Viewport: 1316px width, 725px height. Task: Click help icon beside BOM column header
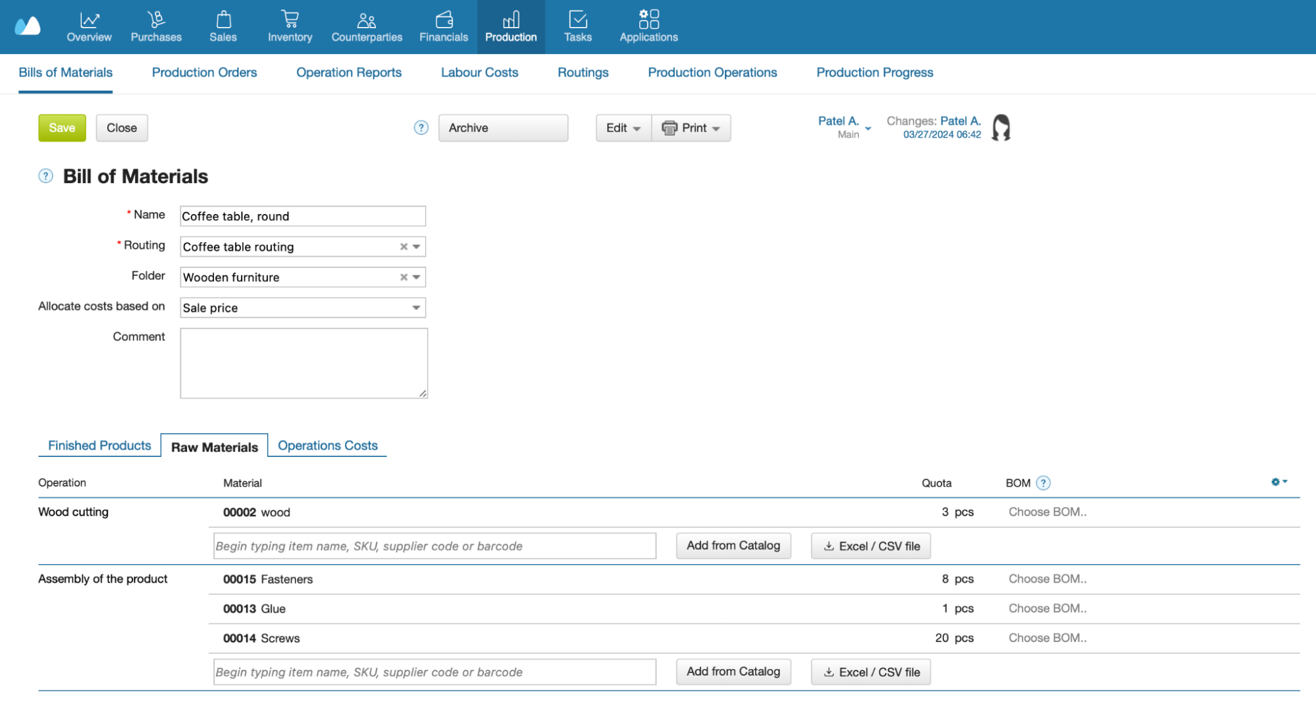pyautogui.click(x=1043, y=483)
